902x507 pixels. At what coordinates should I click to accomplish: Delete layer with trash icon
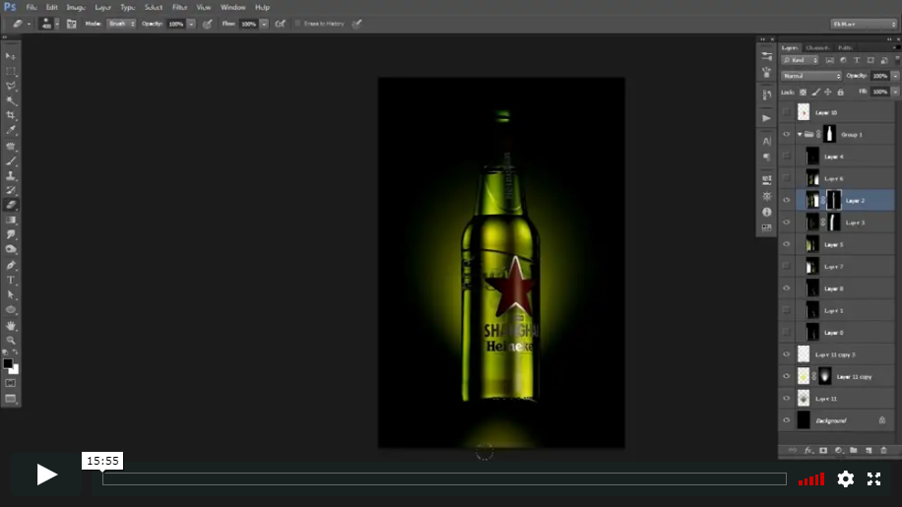tap(884, 451)
